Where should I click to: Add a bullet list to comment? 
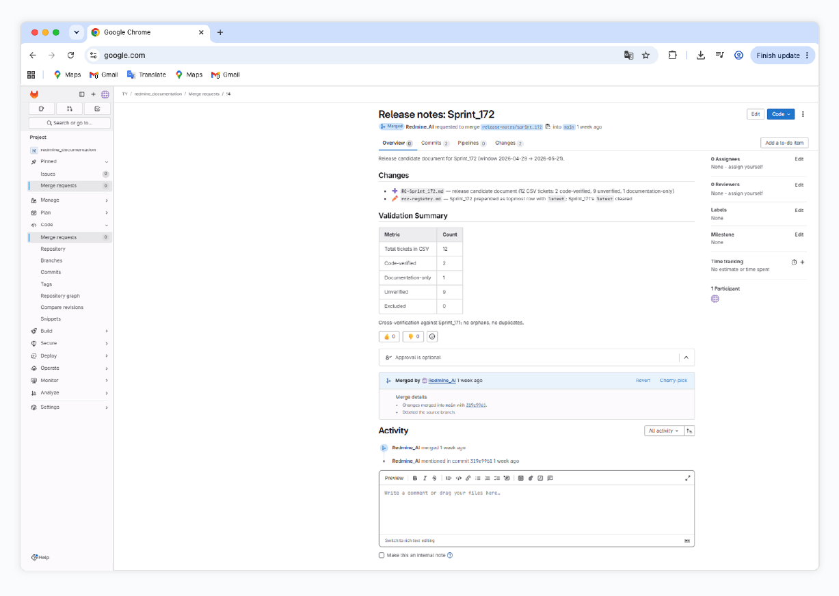[x=478, y=478]
